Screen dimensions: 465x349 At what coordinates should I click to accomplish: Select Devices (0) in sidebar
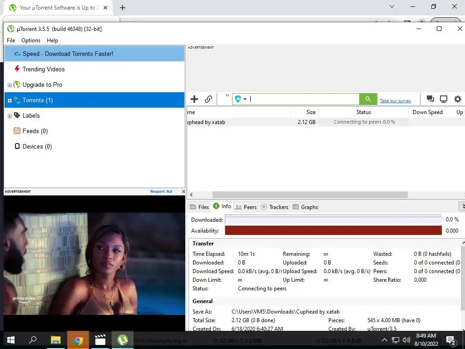point(94,146)
